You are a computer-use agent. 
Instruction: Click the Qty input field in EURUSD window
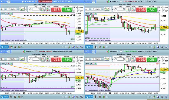[x=36, y=9]
